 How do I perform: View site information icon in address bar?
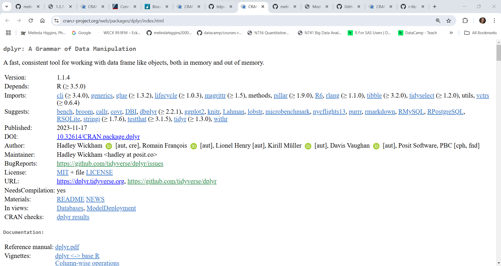56,21
